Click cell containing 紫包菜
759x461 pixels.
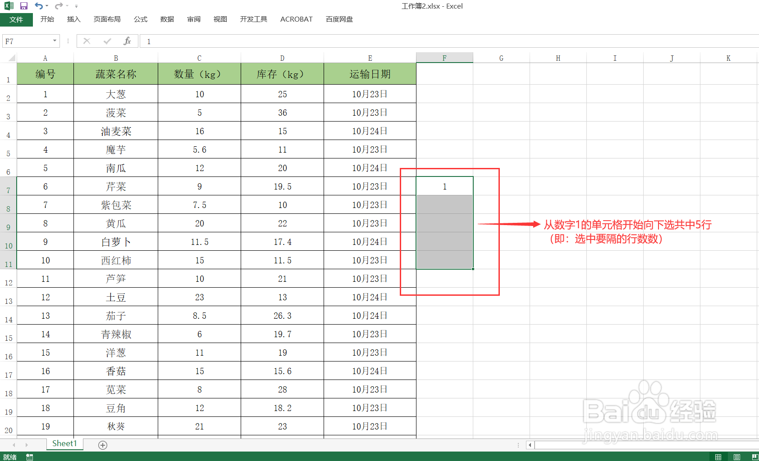116,205
